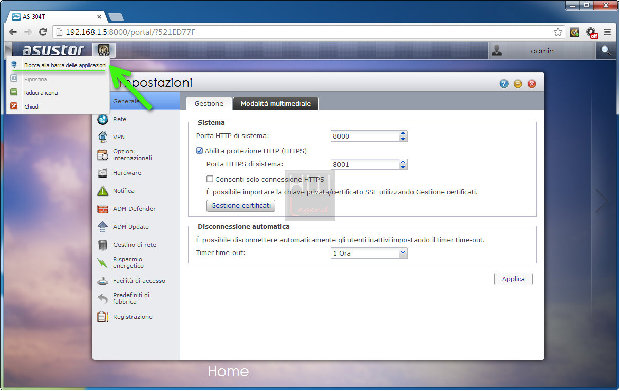
Task: Click the Predefiniti di fabbrica undo icon
Action: click(103, 299)
